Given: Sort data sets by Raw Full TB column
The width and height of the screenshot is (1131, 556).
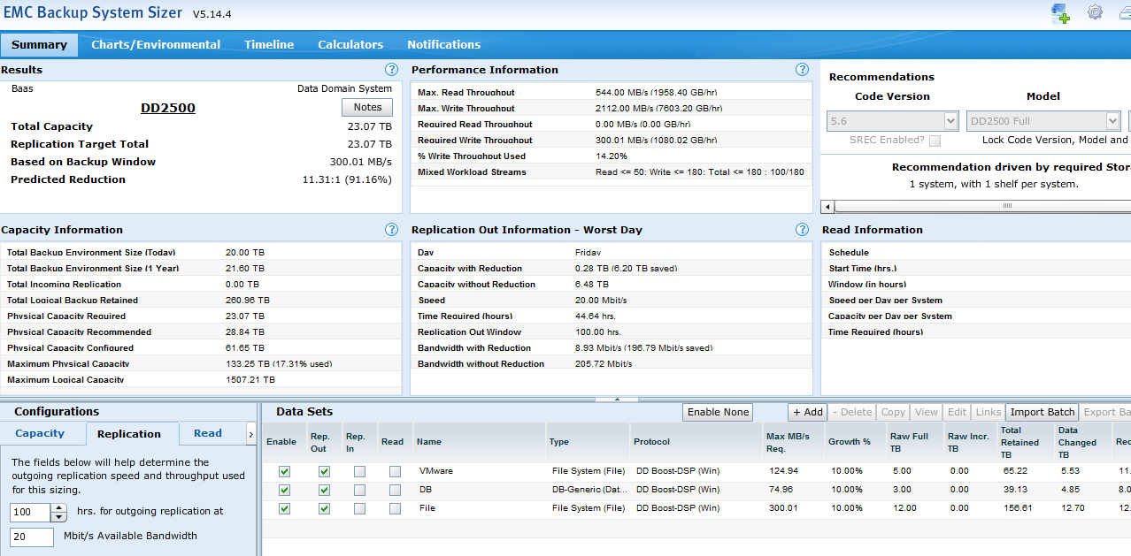Looking at the screenshot, I should click(914, 442).
